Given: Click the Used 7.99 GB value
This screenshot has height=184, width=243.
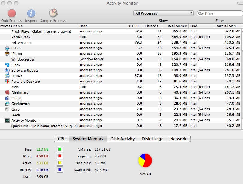Looking at the screenshot, I should (42, 177).
